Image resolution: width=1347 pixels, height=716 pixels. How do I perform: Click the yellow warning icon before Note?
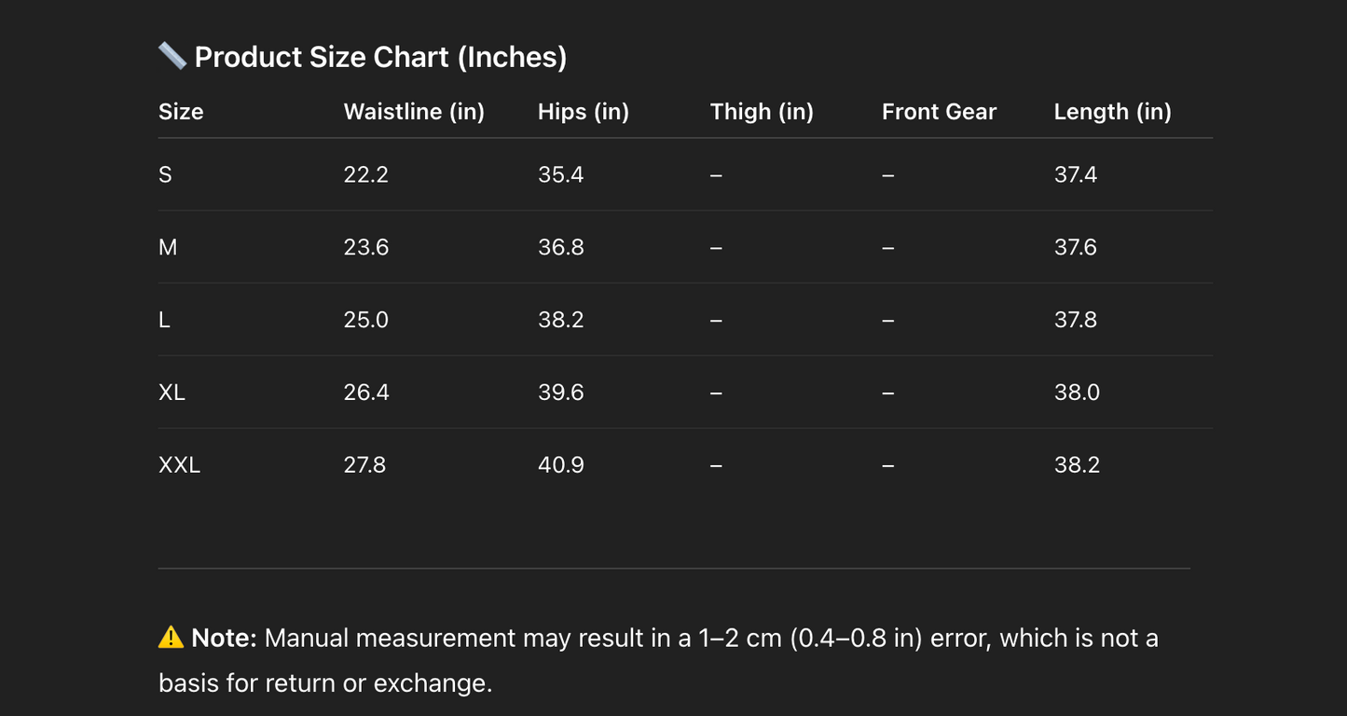pyautogui.click(x=171, y=638)
